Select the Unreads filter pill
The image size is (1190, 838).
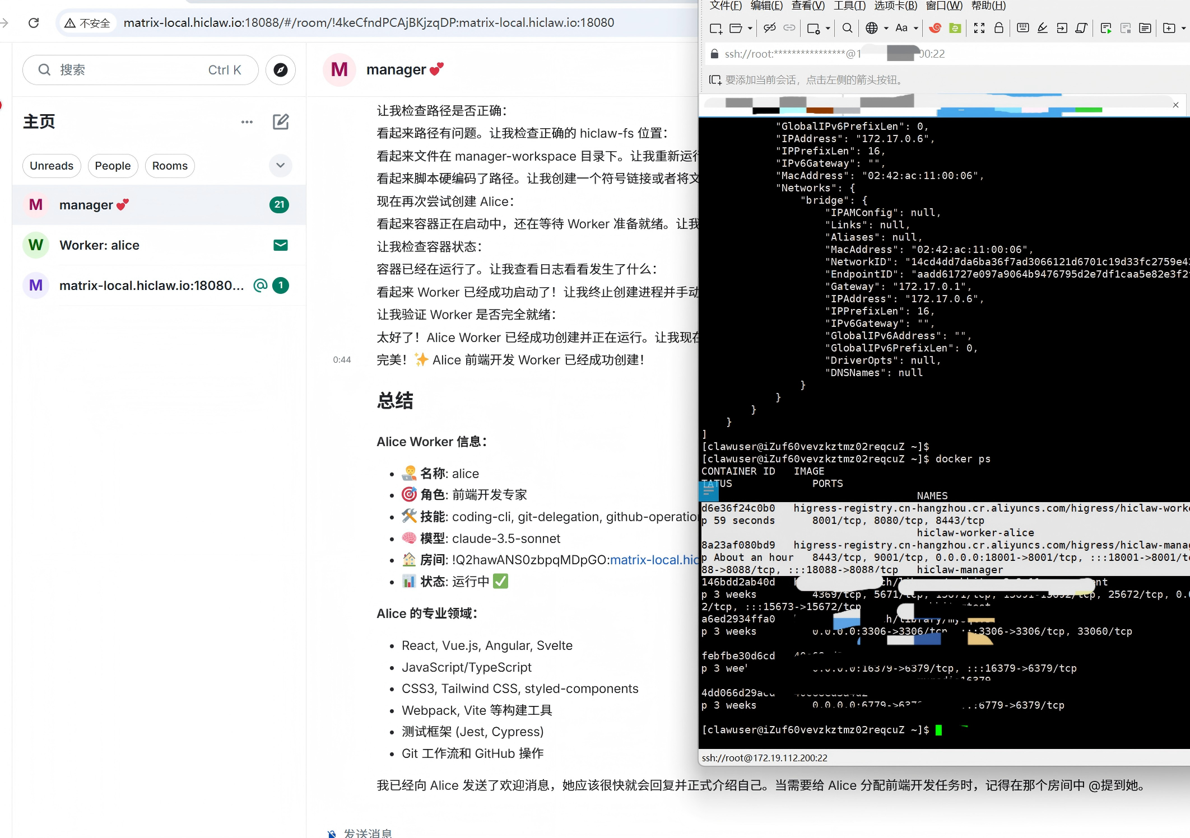(x=52, y=166)
